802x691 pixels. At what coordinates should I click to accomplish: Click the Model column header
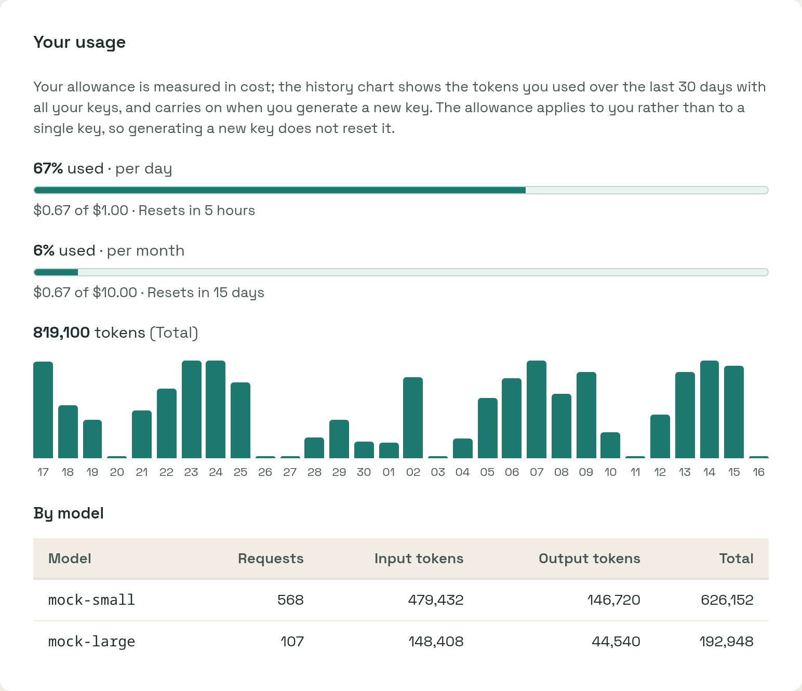coord(70,559)
